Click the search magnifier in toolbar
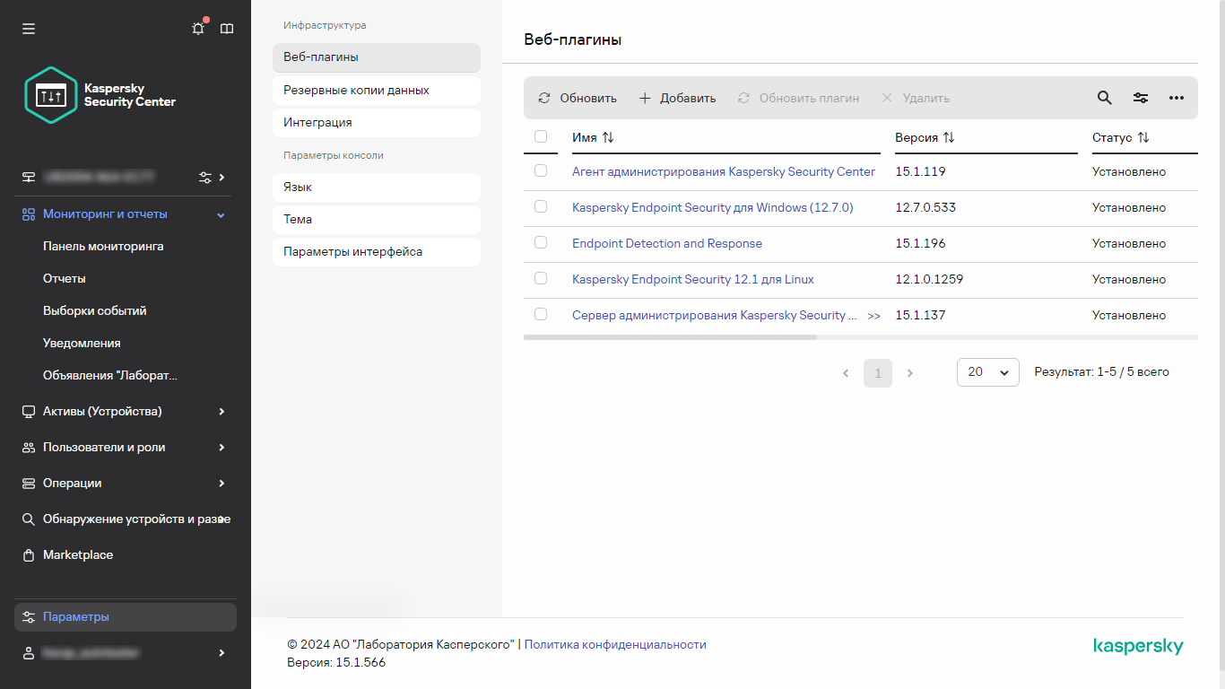1225x689 pixels. point(1105,98)
